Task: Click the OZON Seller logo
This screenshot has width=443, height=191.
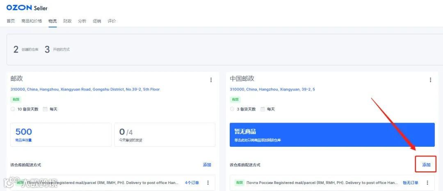Action: (27, 8)
